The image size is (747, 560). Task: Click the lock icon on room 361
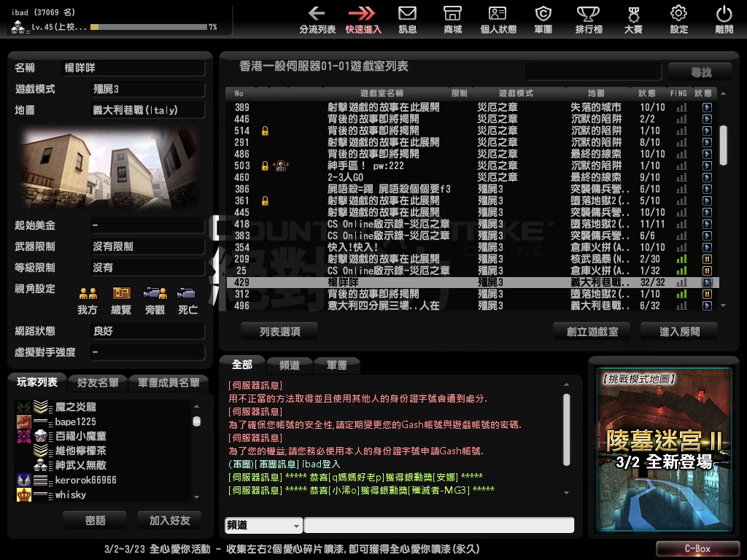265,201
